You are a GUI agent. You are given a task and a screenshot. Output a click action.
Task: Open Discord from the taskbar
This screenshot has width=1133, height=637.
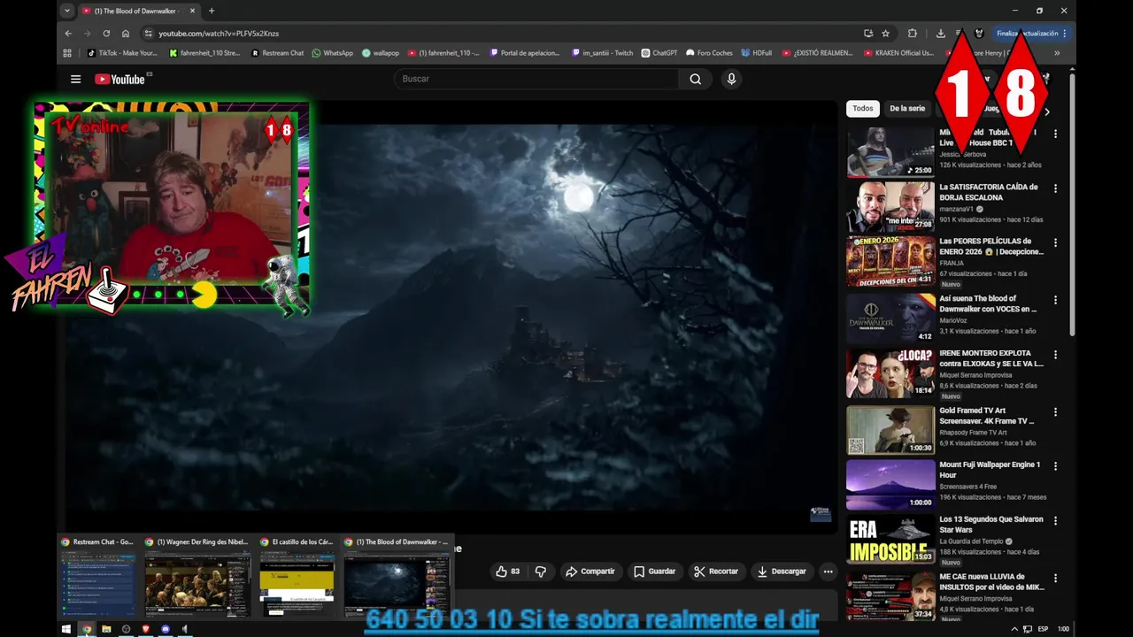pos(166,629)
